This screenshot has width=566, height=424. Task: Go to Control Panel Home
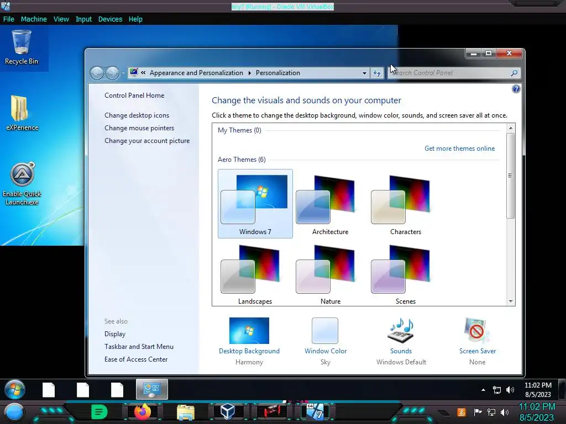pyautogui.click(x=134, y=95)
